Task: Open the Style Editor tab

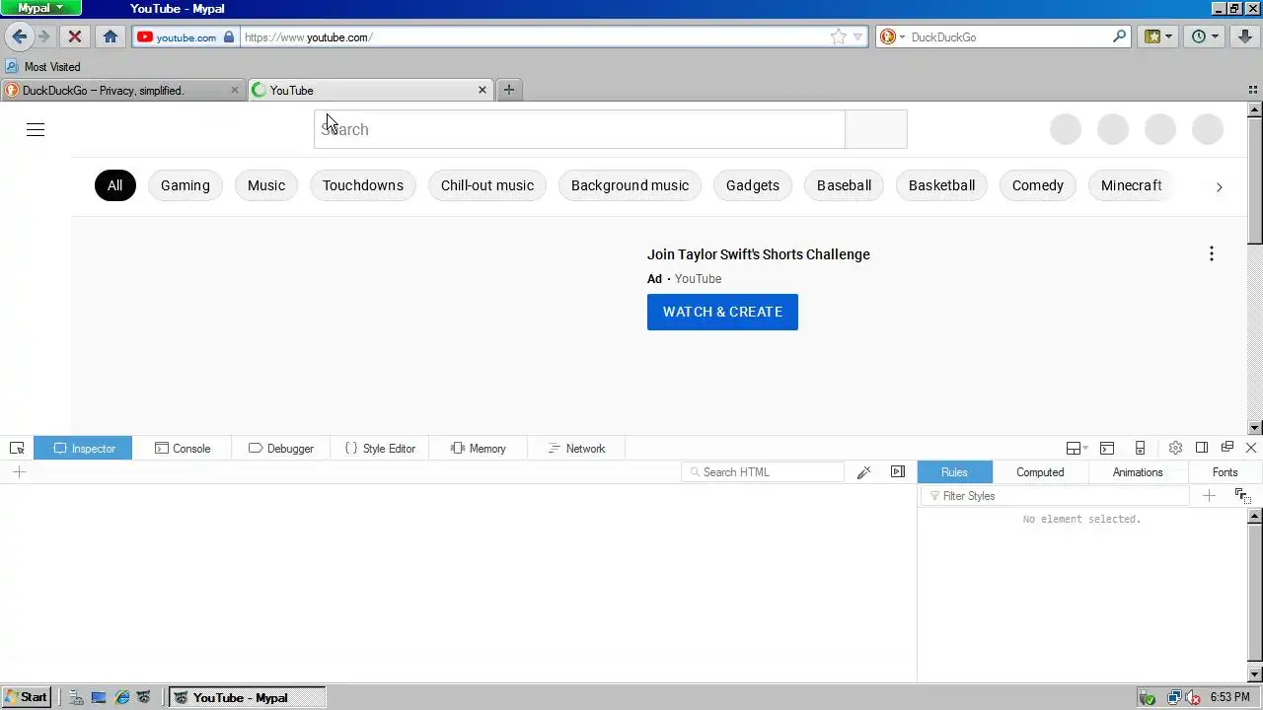Action: pyautogui.click(x=380, y=448)
